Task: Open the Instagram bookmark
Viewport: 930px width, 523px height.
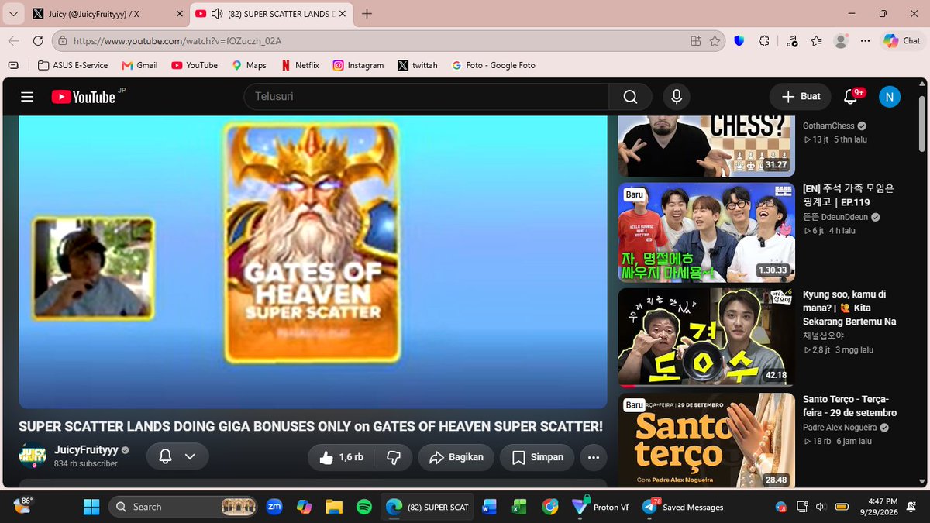Action: click(x=358, y=65)
